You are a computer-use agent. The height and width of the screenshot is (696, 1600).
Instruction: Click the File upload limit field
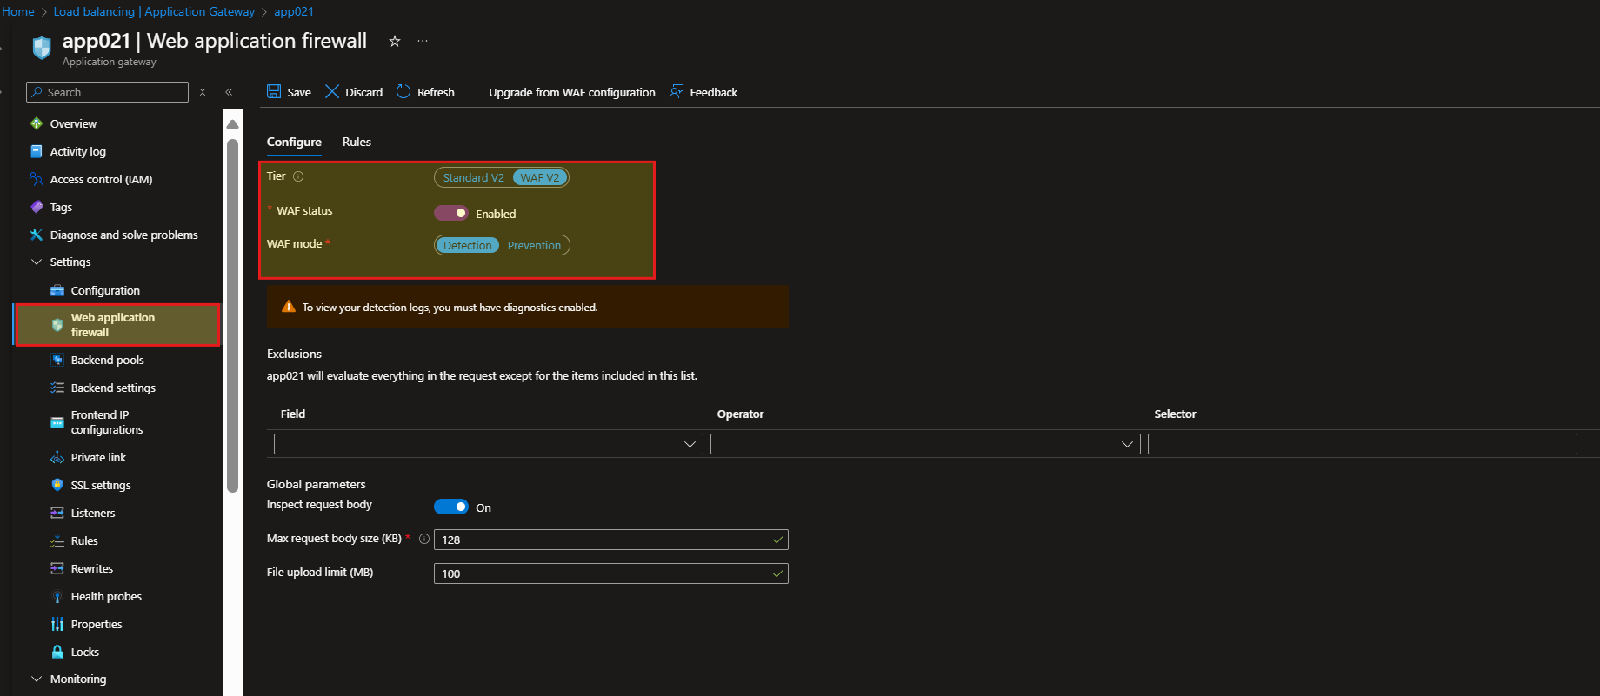[x=611, y=573]
